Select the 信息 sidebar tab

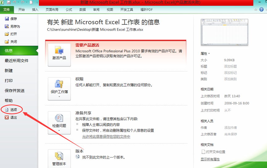19,51
